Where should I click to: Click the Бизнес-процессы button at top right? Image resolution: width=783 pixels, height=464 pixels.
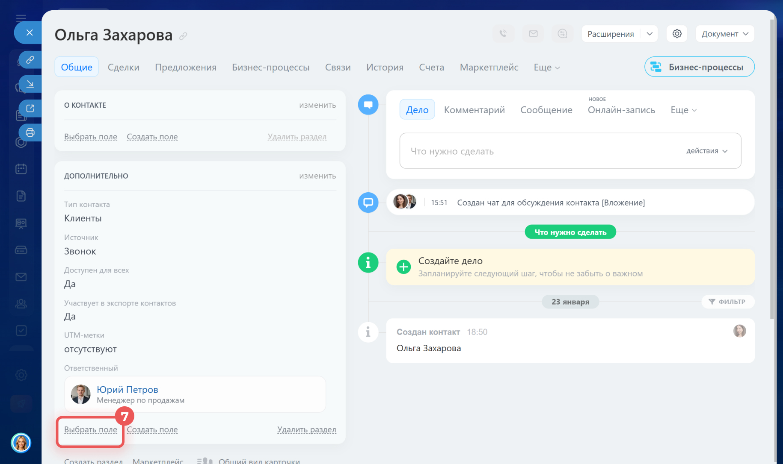pos(699,67)
